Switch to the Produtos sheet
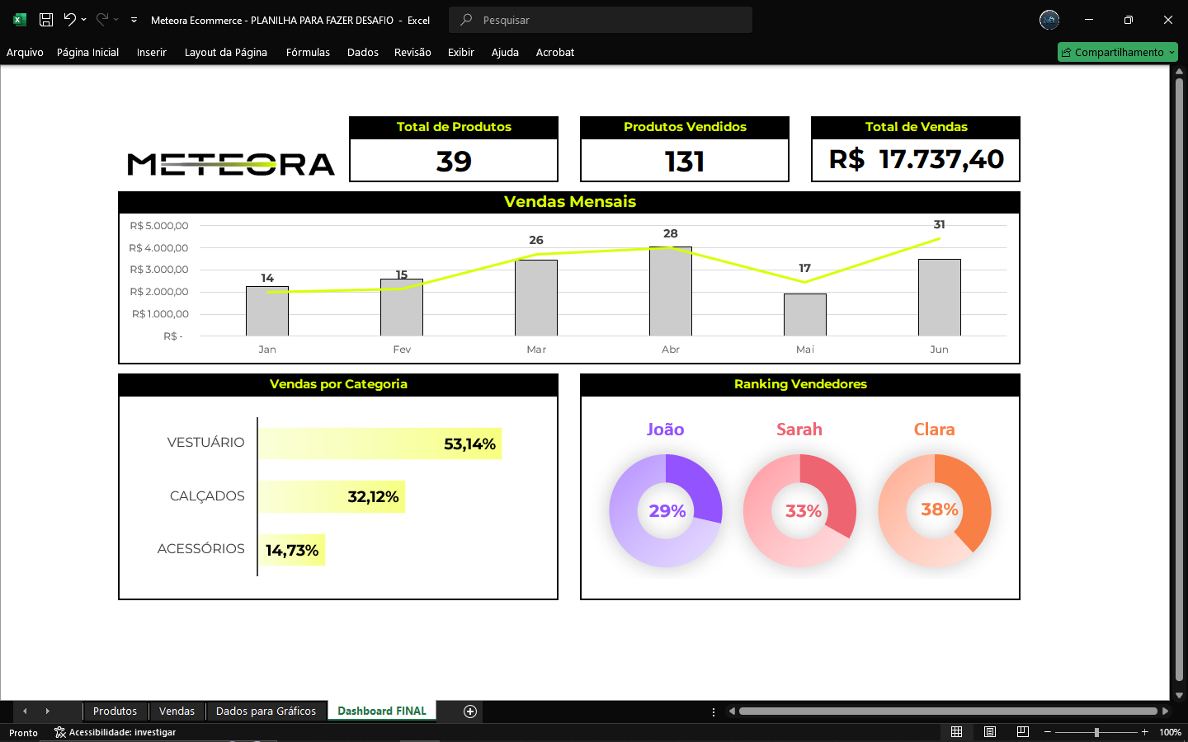This screenshot has width=1188, height=742. coord(115,711)
